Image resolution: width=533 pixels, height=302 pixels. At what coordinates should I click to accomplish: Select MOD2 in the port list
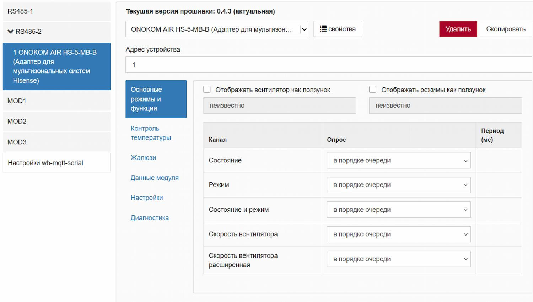(x=56, y=122)
